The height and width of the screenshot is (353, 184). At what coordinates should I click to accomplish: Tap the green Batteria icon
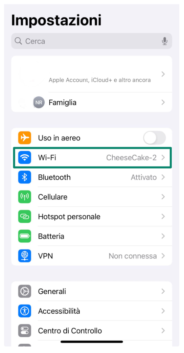pos(24,236)
